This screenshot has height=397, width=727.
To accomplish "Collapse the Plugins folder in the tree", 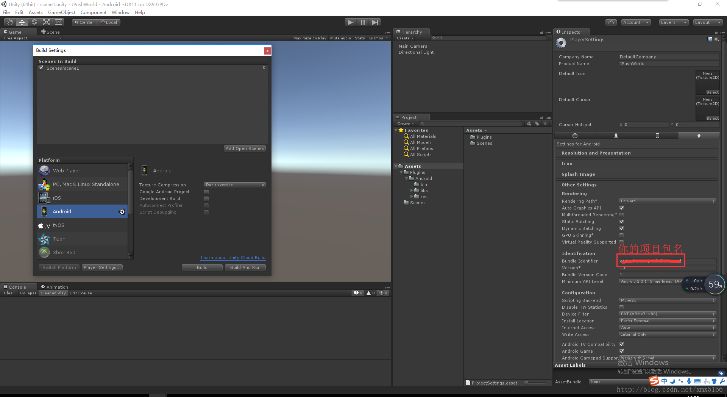I will point(401,172).
